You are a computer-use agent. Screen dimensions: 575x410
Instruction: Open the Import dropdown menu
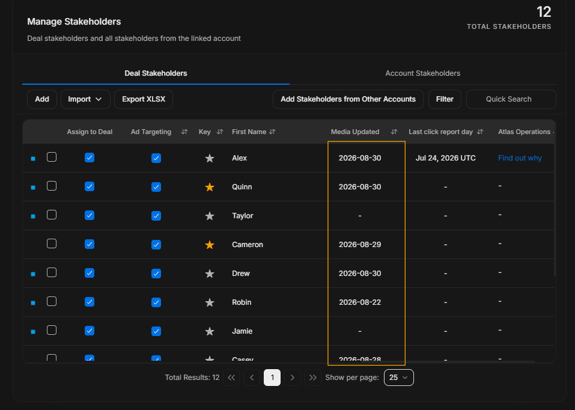coord(85,99)
